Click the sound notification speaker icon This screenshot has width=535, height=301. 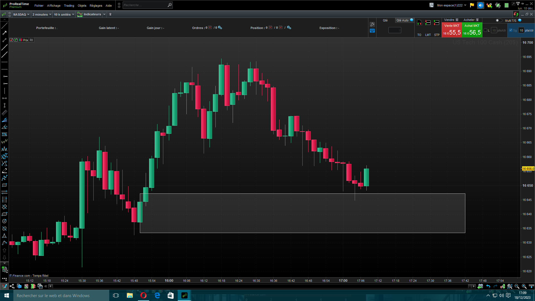click(480, 5)
